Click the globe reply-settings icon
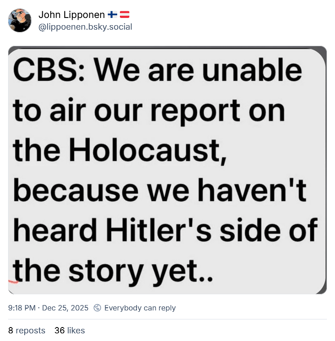 coord(97,308)
